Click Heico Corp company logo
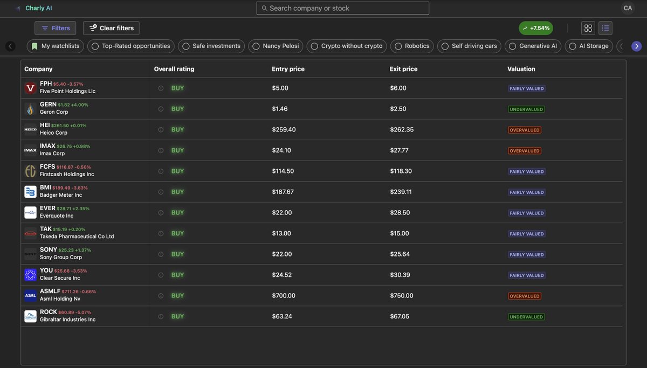Viewport: 647px width, 368px height. pyautogui.click(x=31, y=129)
